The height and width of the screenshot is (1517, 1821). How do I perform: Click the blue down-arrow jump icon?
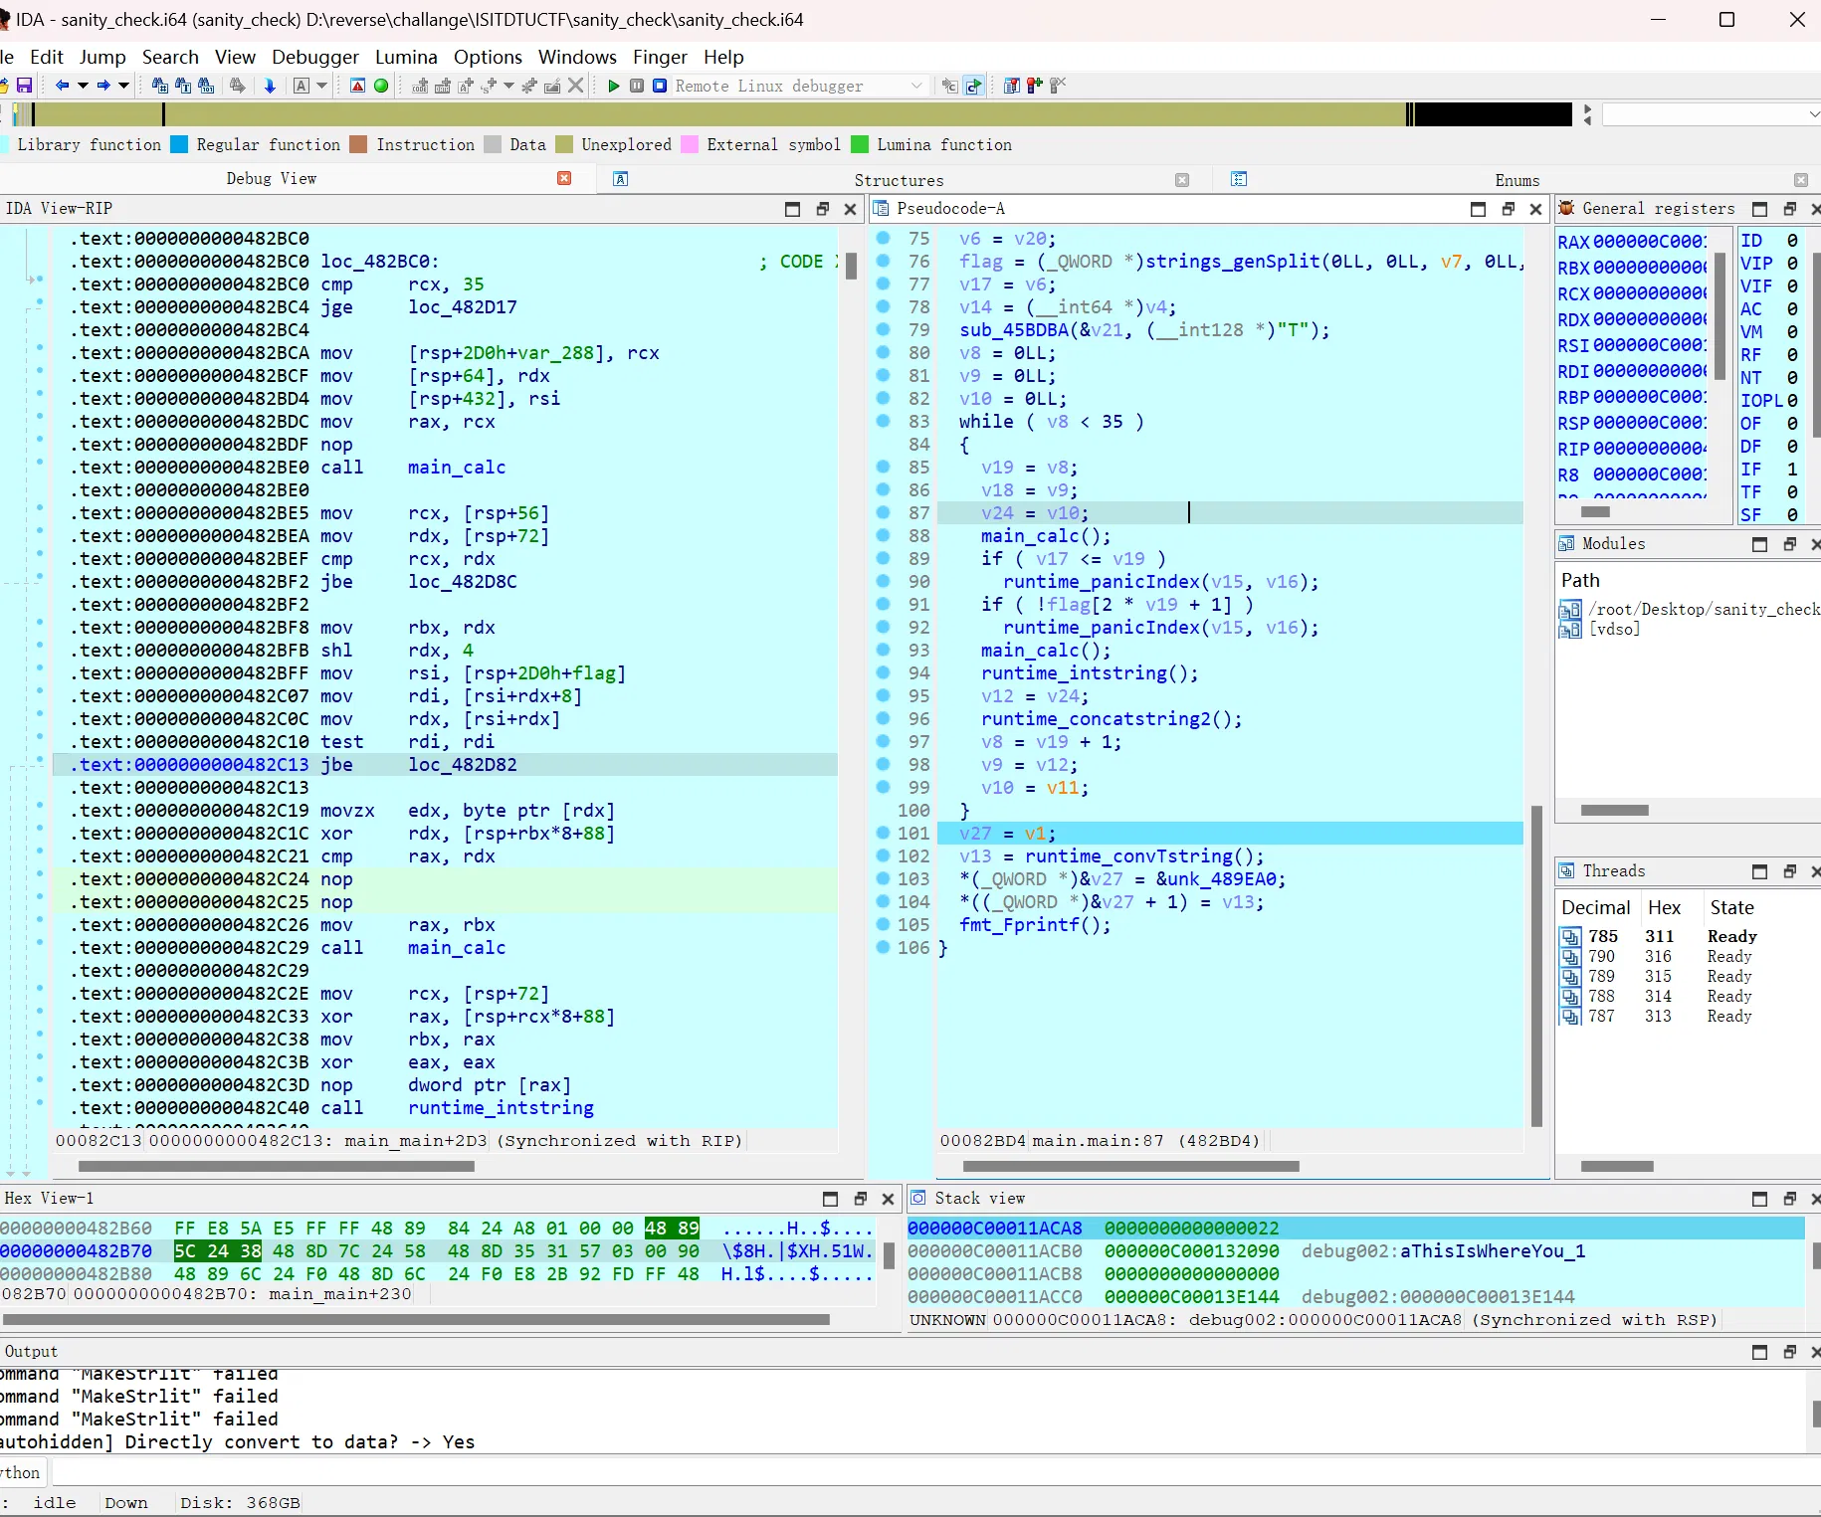click(270, 87)
